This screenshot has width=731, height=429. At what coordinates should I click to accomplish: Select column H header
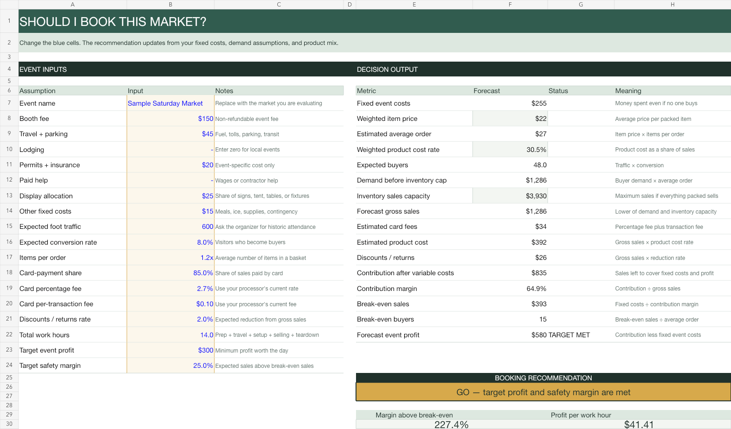673,5
